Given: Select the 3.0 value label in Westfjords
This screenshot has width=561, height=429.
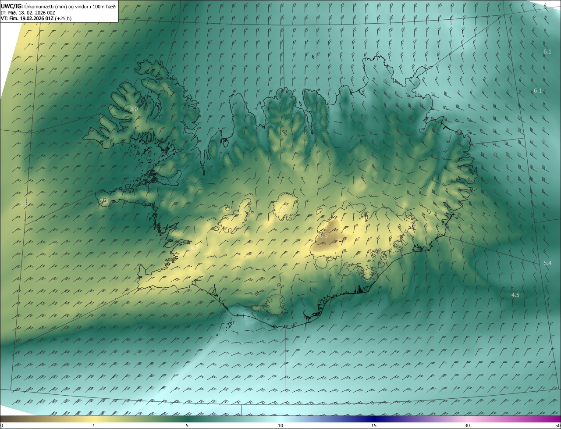Looking at the screenshot, I should click(134, 109).
